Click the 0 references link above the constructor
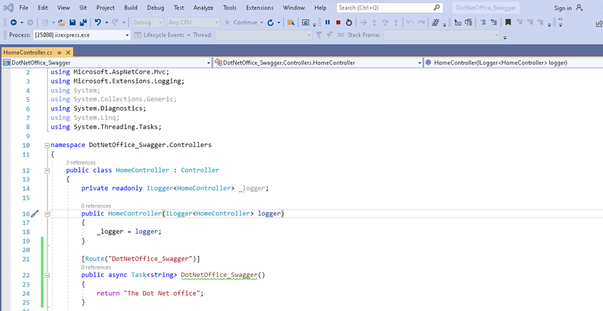 [x=96, y=206]
